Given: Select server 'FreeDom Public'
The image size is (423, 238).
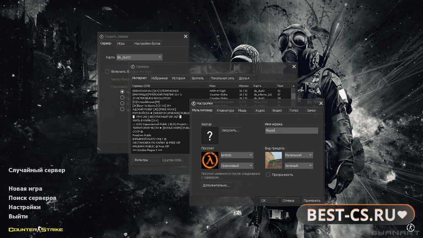Looking at the screenshot, I should (161, 135).
